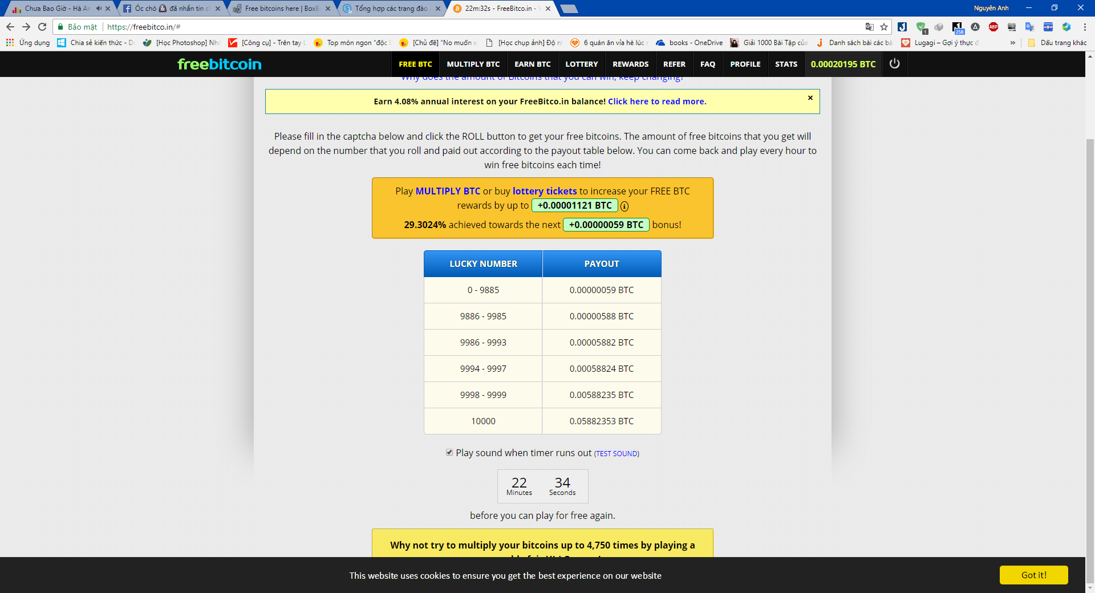The width and height of the screenshot is (1095, 593).
Task: Click the logout power icon
Action: 894,64
